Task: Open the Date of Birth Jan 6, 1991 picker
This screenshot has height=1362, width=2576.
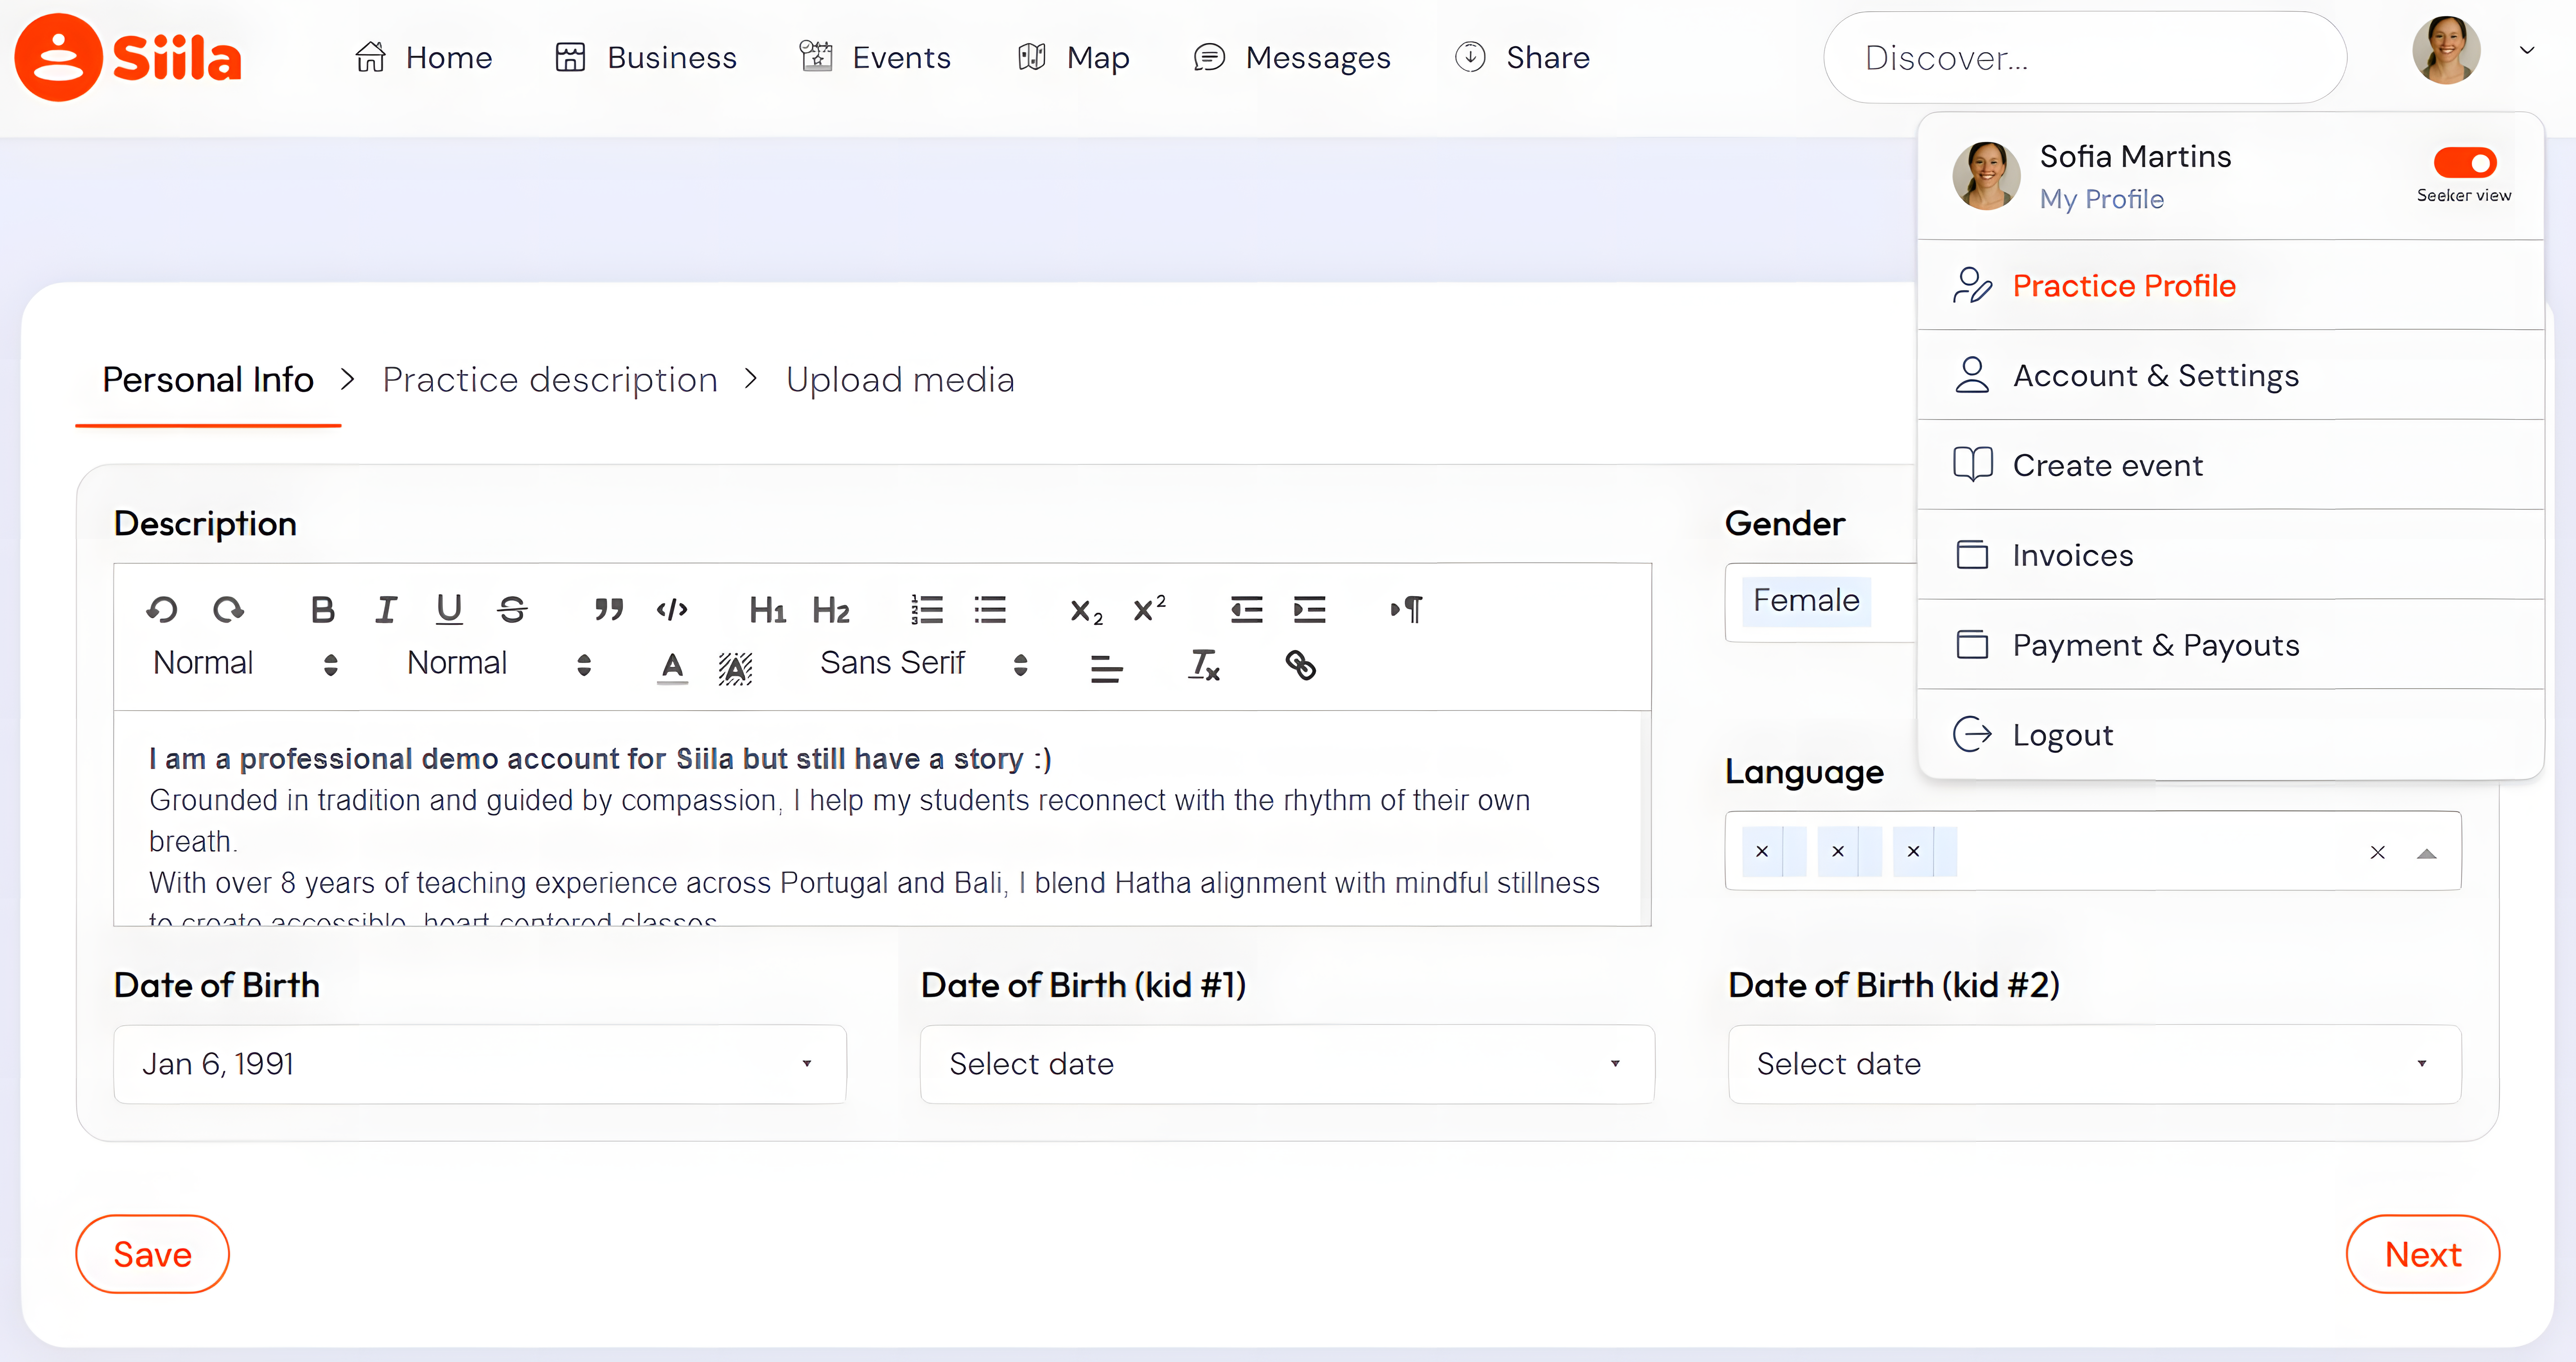Action: pos(480,1064)
